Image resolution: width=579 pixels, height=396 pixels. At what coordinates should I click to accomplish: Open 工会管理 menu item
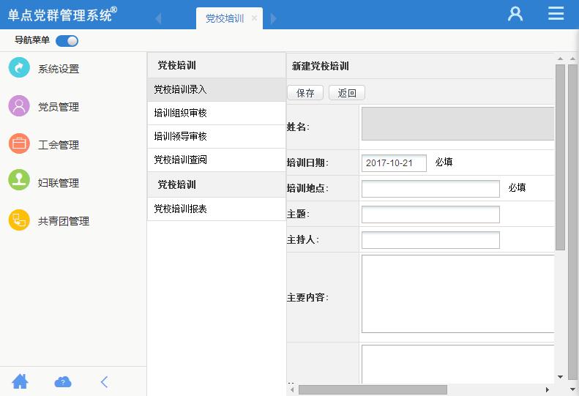(x=59, y=145)
